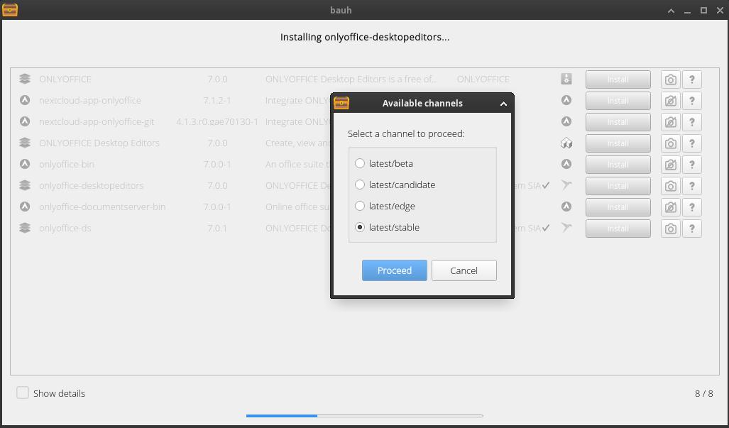Show info for onlyoffice-ds

click(x=692, y=229)
